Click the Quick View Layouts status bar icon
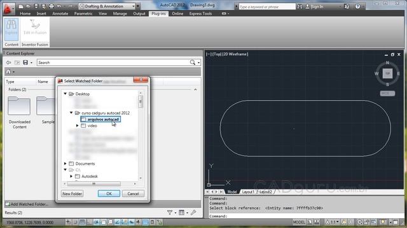This screenshot has height=228, width=407. [310, 222]
